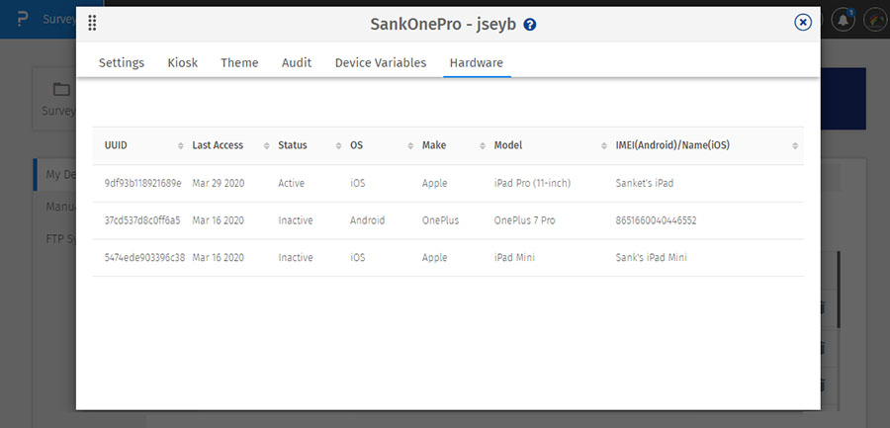This screenshot has width=890, height=428.
Task: Click the SankOnePro - jseyb dialog title
Action: pos(443,25)
